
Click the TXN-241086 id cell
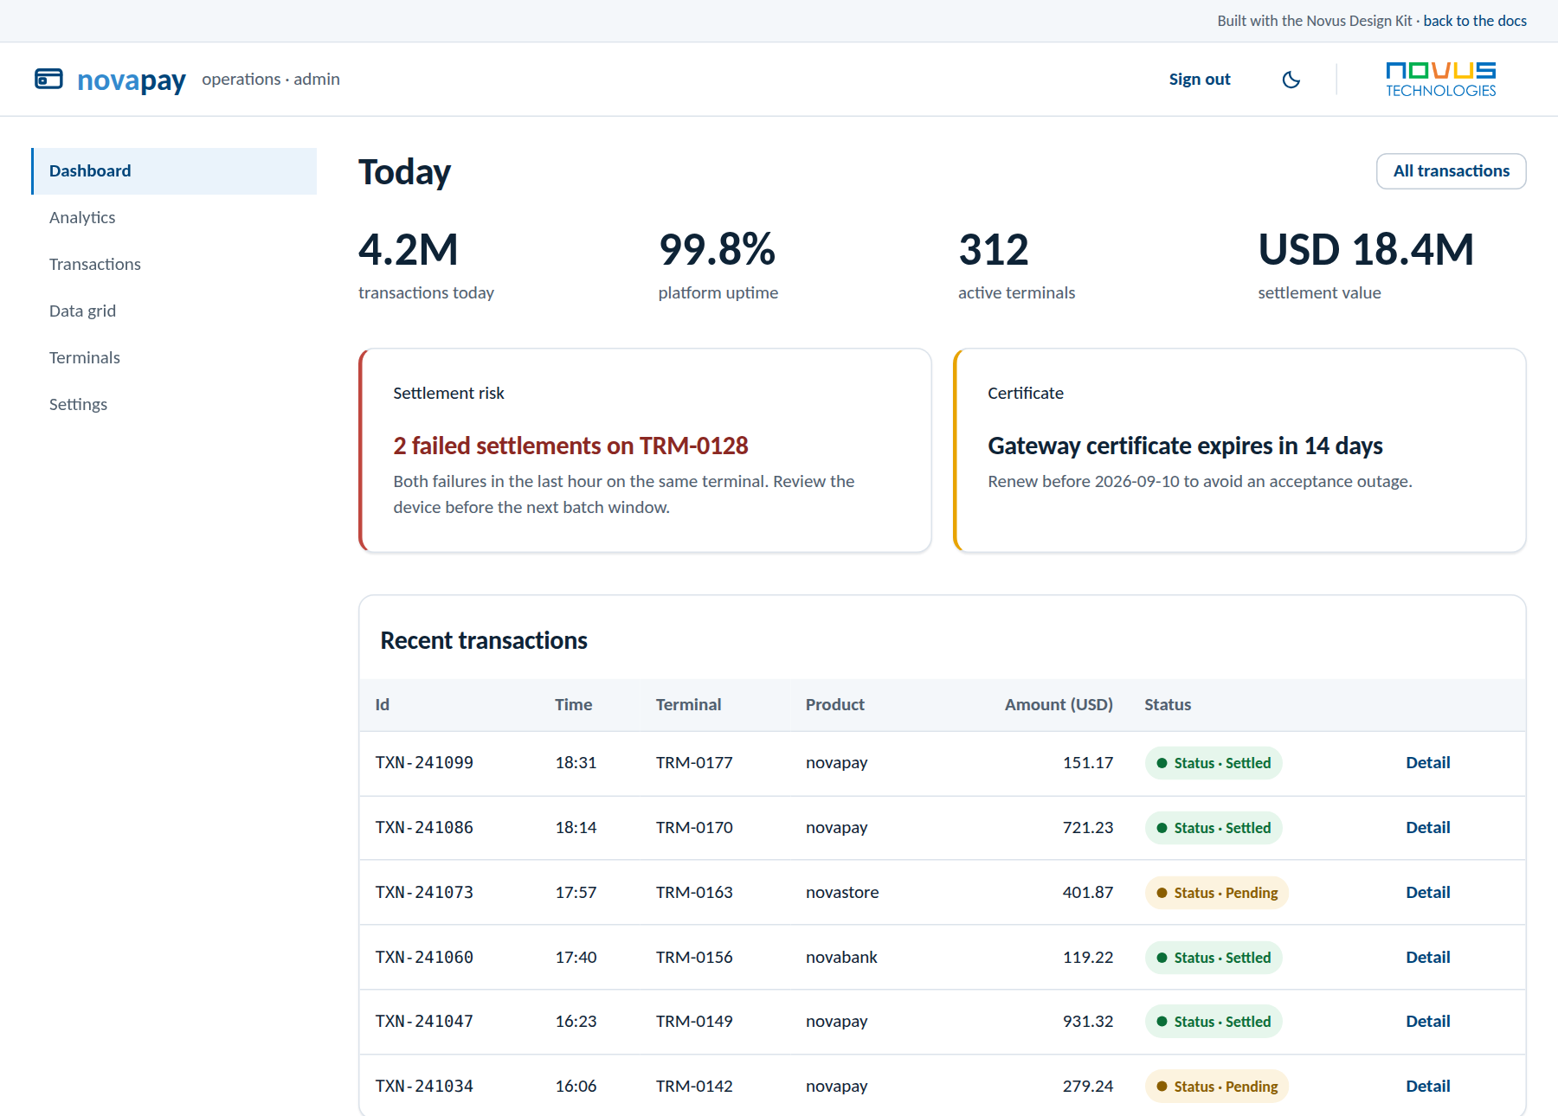pos(424,828)
